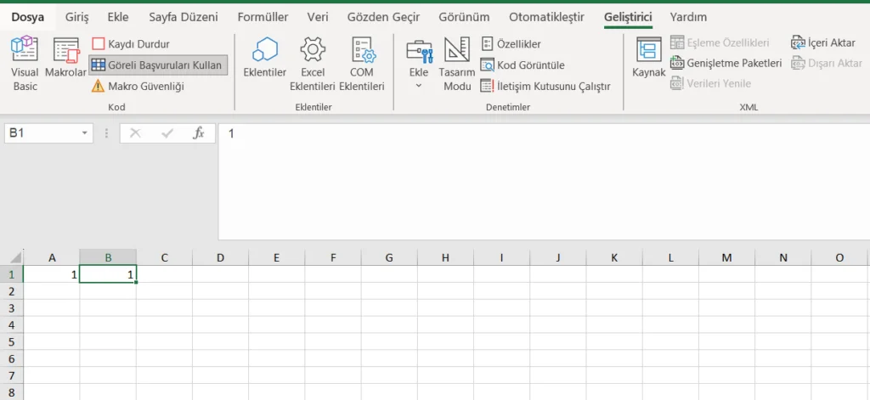Select the Geliştirici tab

(x=628, y=17)
